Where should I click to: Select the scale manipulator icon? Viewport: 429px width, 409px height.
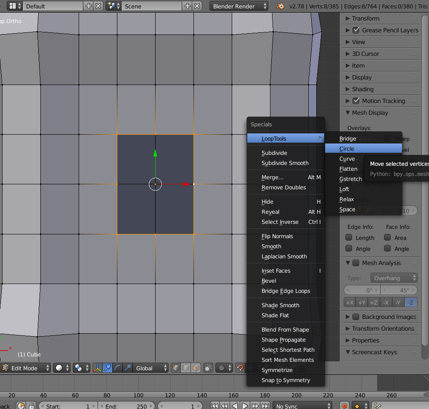127,368
